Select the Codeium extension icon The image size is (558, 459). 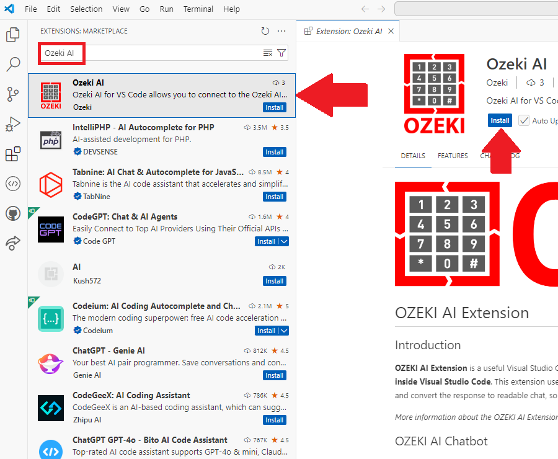pyautogui.click(x=51, y=319)
